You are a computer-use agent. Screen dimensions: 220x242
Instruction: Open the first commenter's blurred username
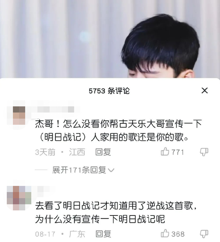coord(56,109)
